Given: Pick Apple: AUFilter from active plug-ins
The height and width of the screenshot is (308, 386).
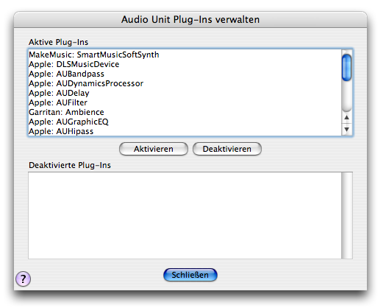Looking at the screenshot, I should 185,102.
